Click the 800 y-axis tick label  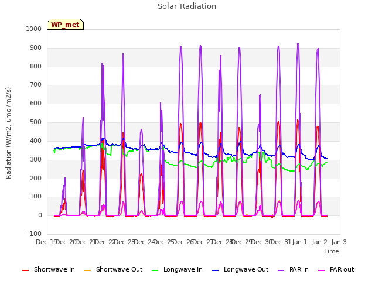pos(36,66)
